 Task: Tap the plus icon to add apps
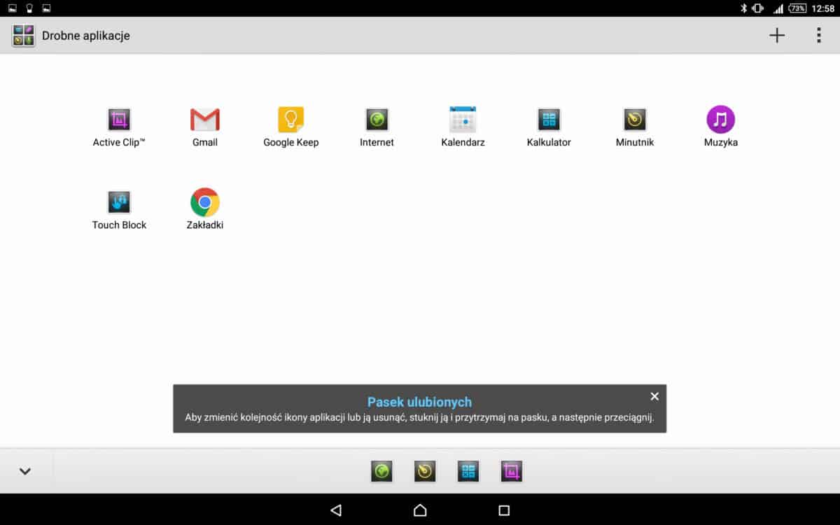tap(777, 36)
